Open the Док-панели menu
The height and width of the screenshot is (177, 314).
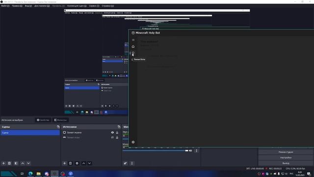(42, 6)
